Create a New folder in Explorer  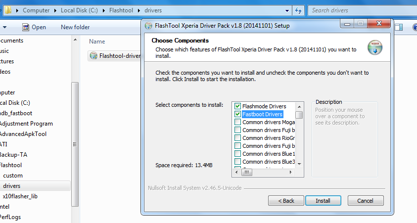(x=75, y=27)
